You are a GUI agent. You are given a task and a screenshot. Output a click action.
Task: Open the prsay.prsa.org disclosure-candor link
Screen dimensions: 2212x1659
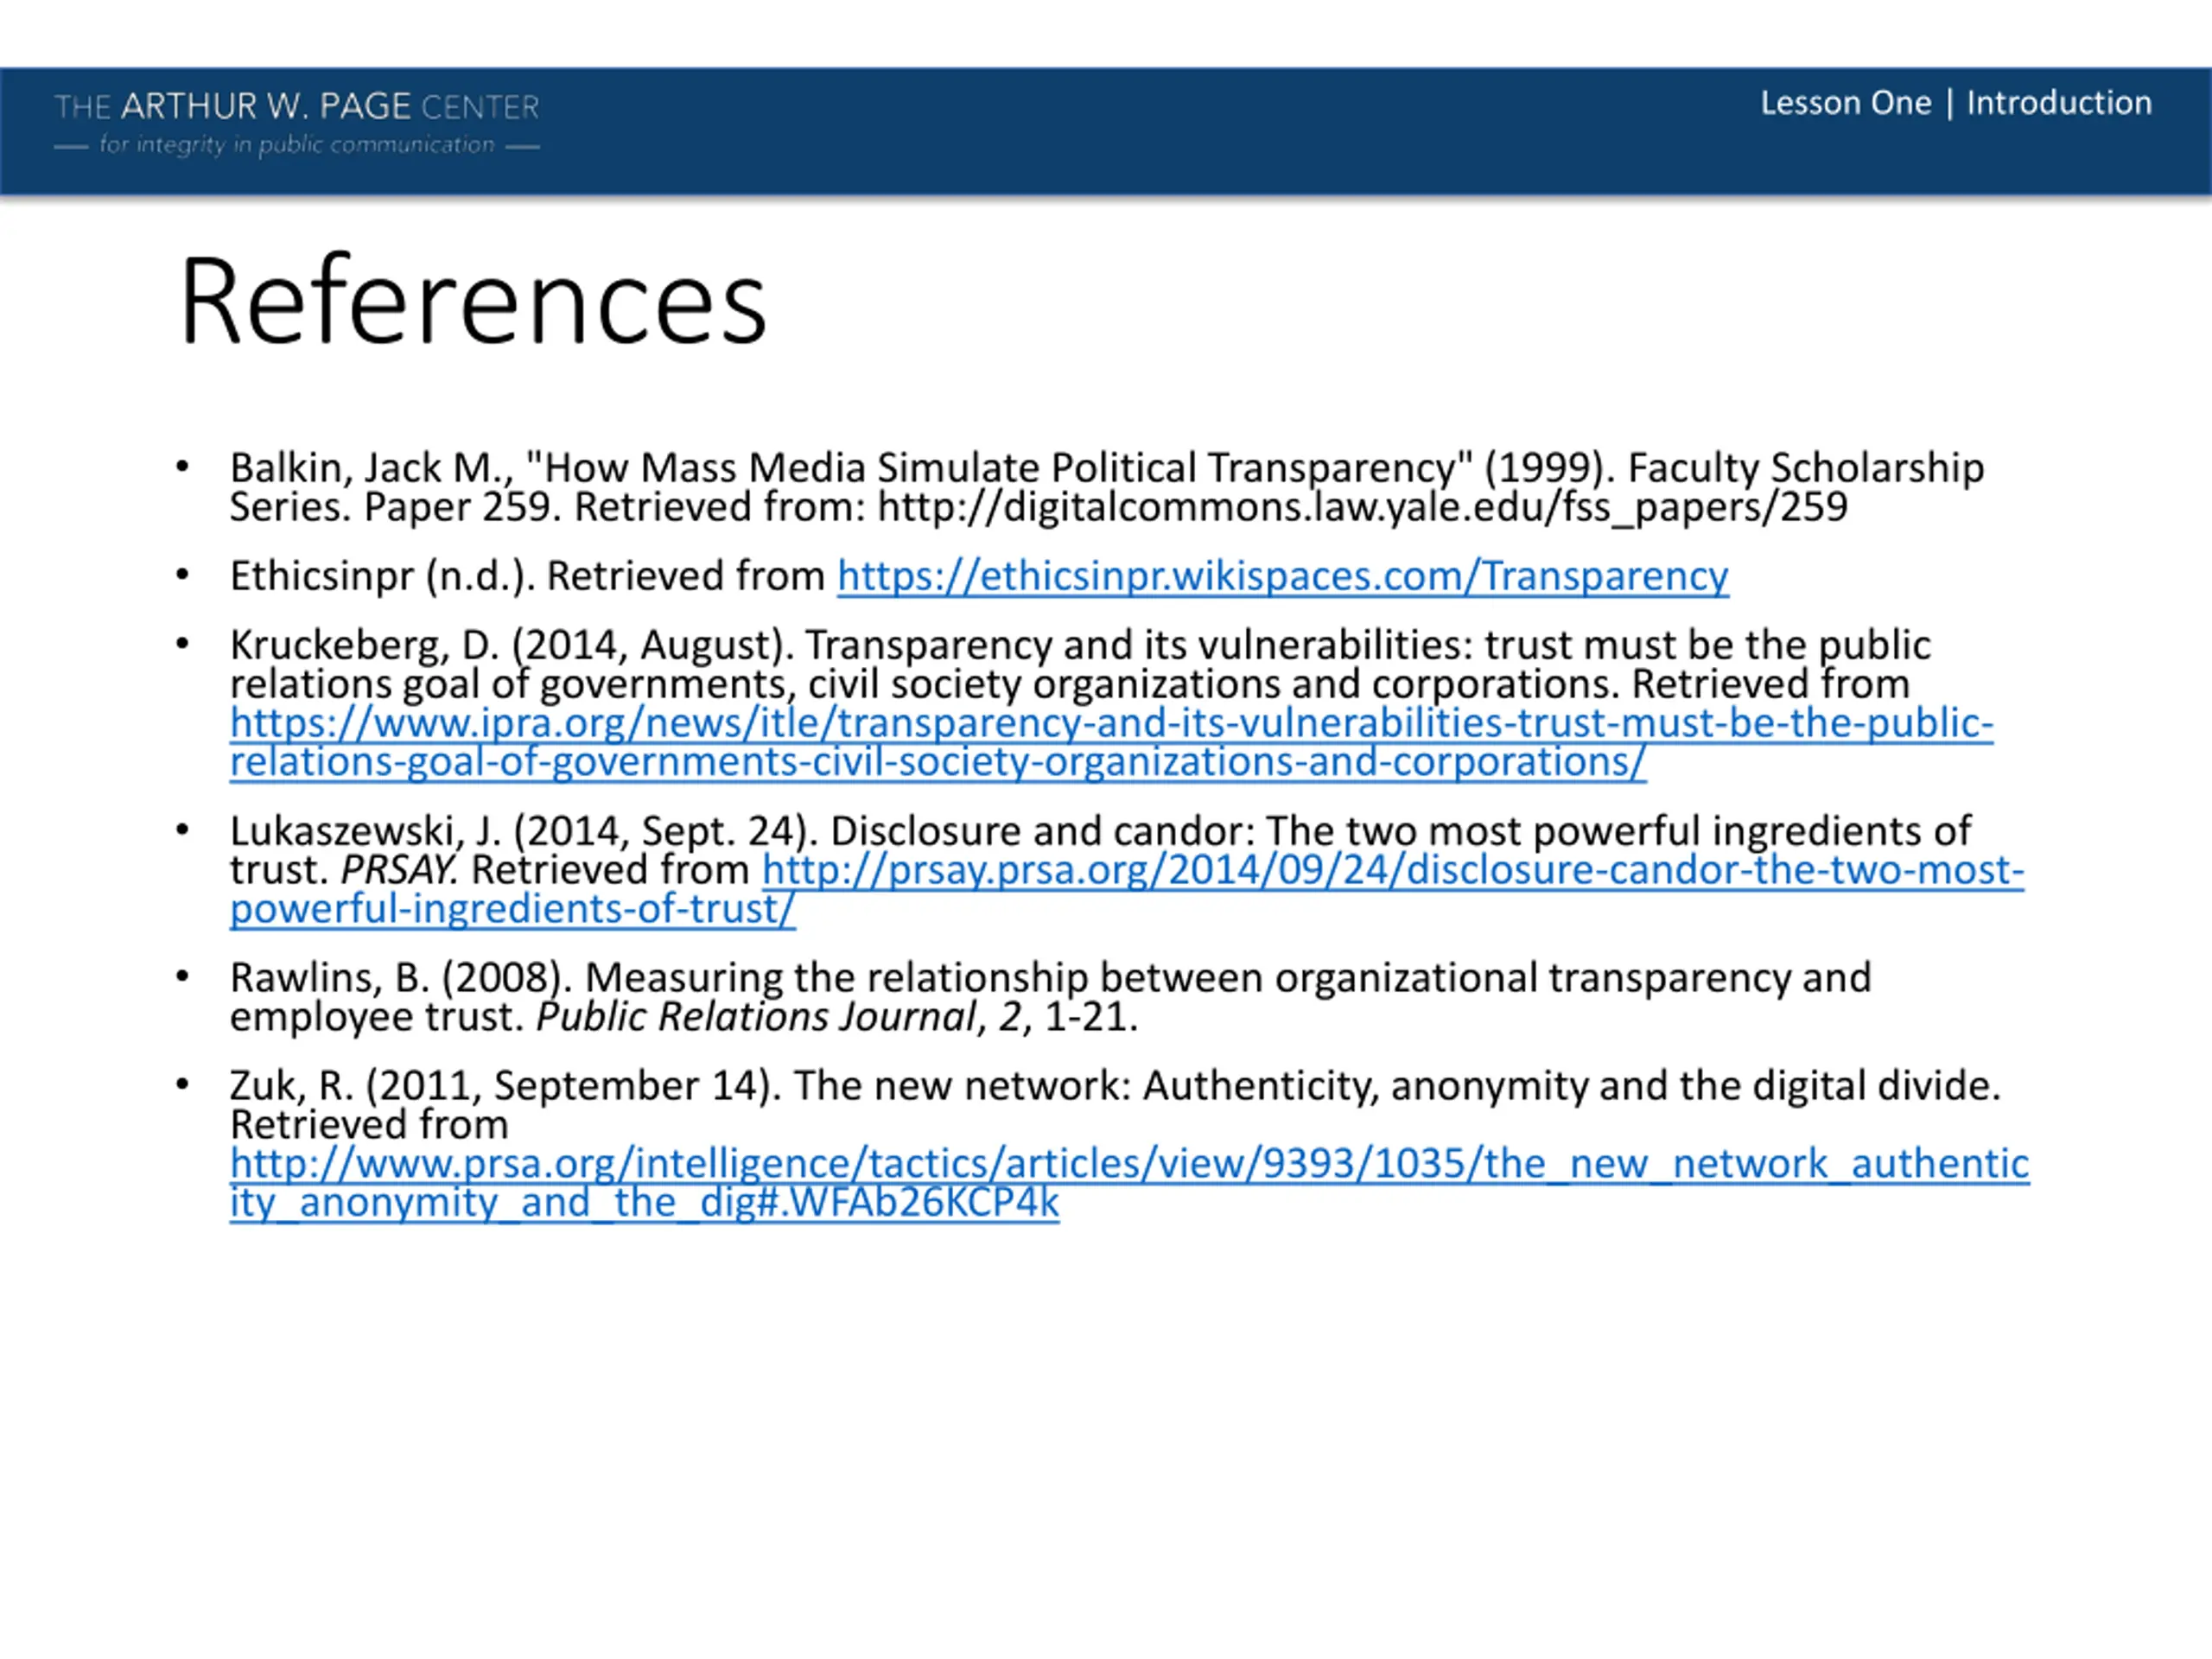[1127, 889]
